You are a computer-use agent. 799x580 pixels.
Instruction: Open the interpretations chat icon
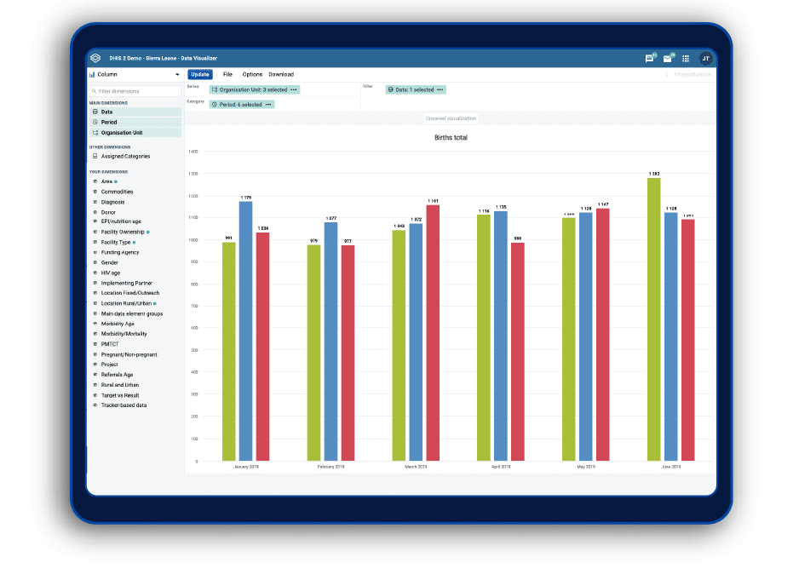point(649,59)
